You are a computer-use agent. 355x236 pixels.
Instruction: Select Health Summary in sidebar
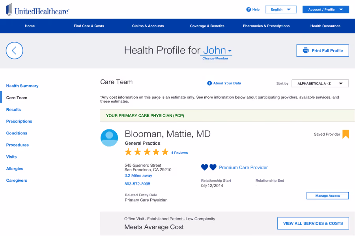[22, 86]
